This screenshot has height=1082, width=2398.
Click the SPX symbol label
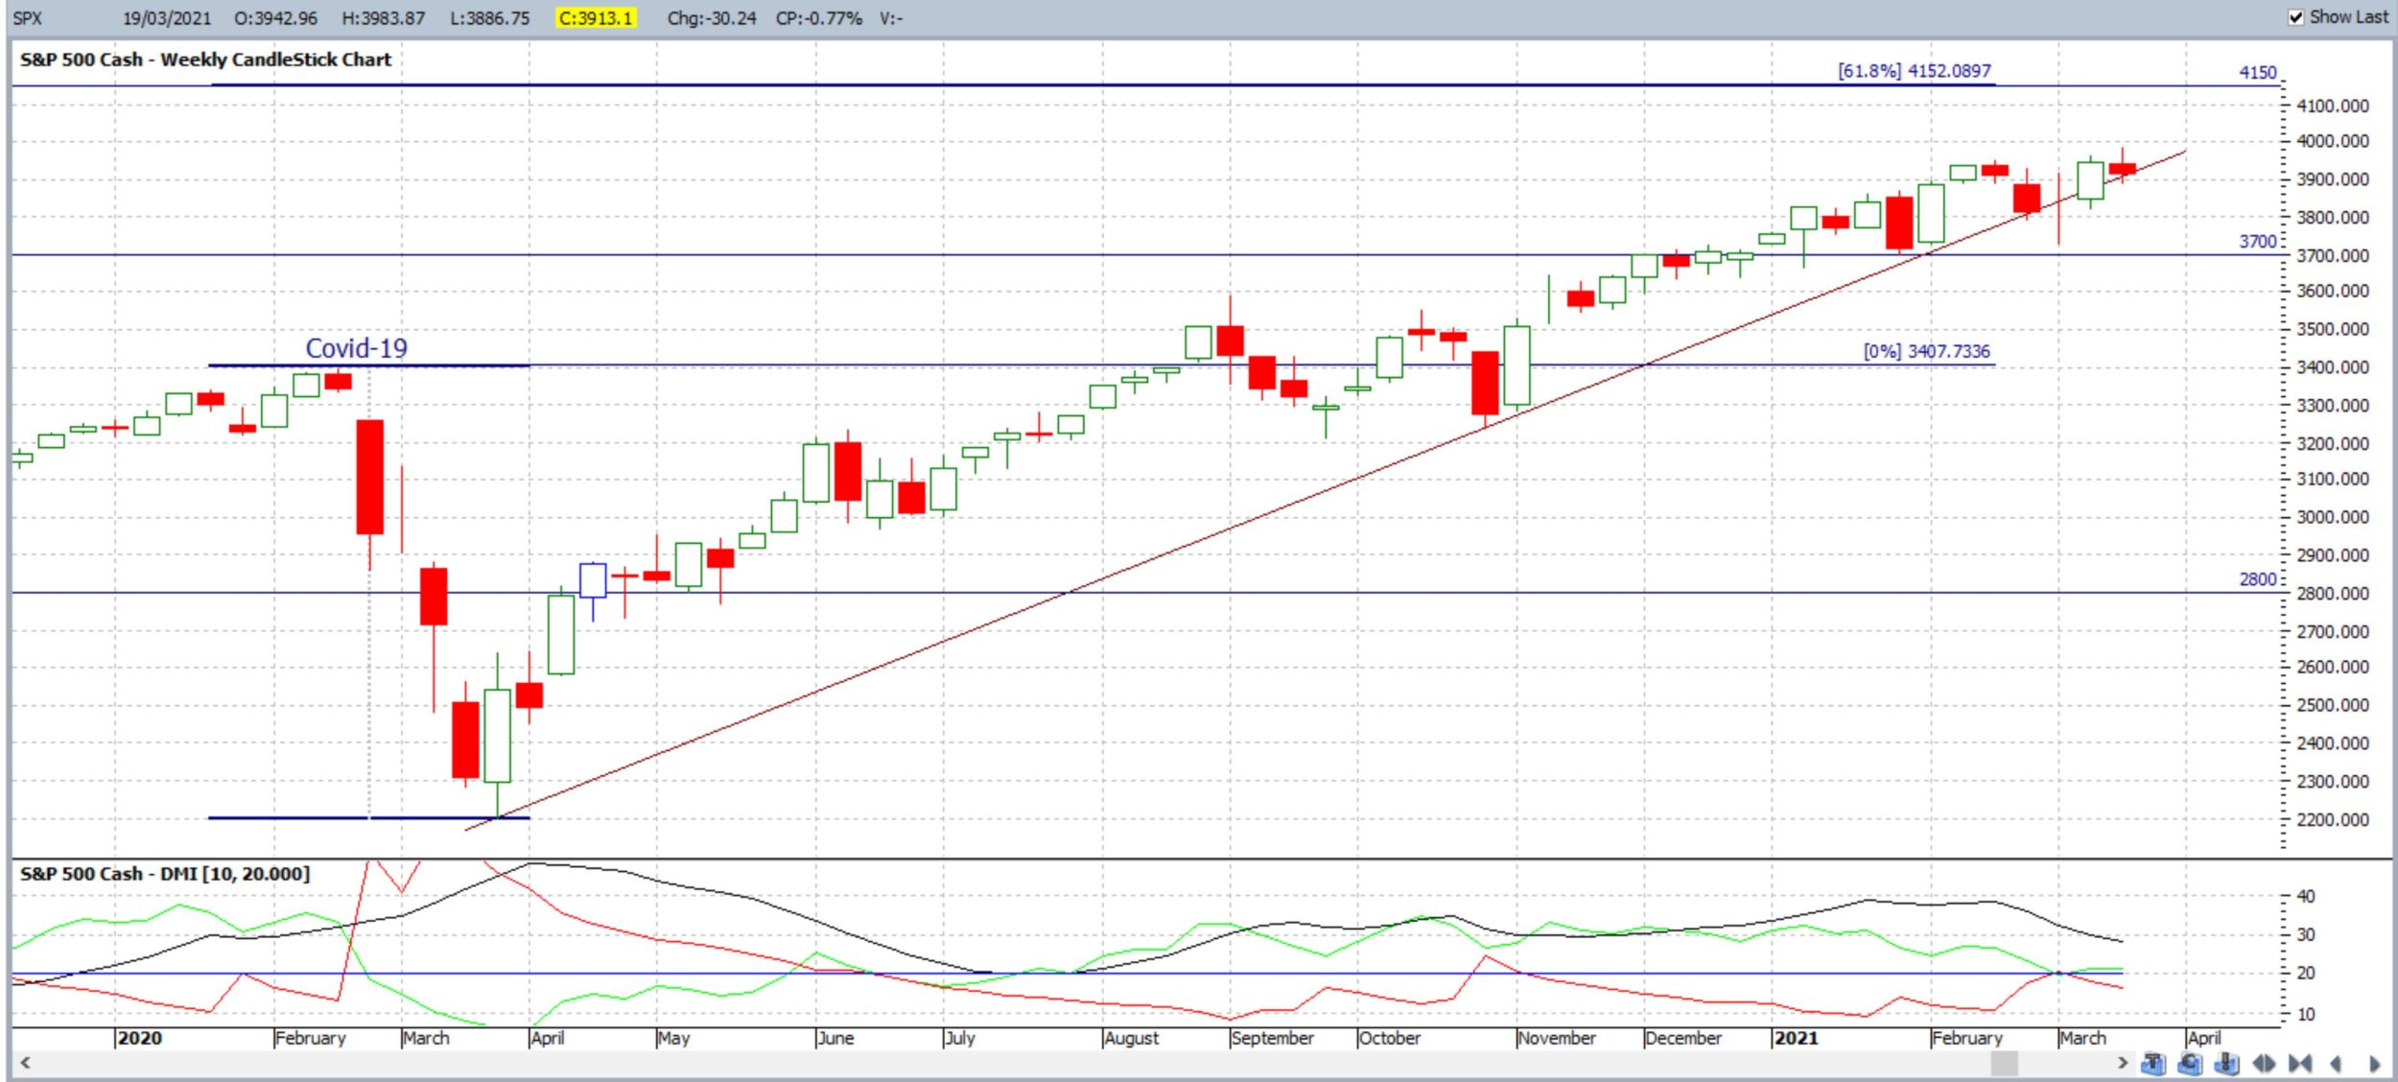pyautogui.click(x=28, y=18)
